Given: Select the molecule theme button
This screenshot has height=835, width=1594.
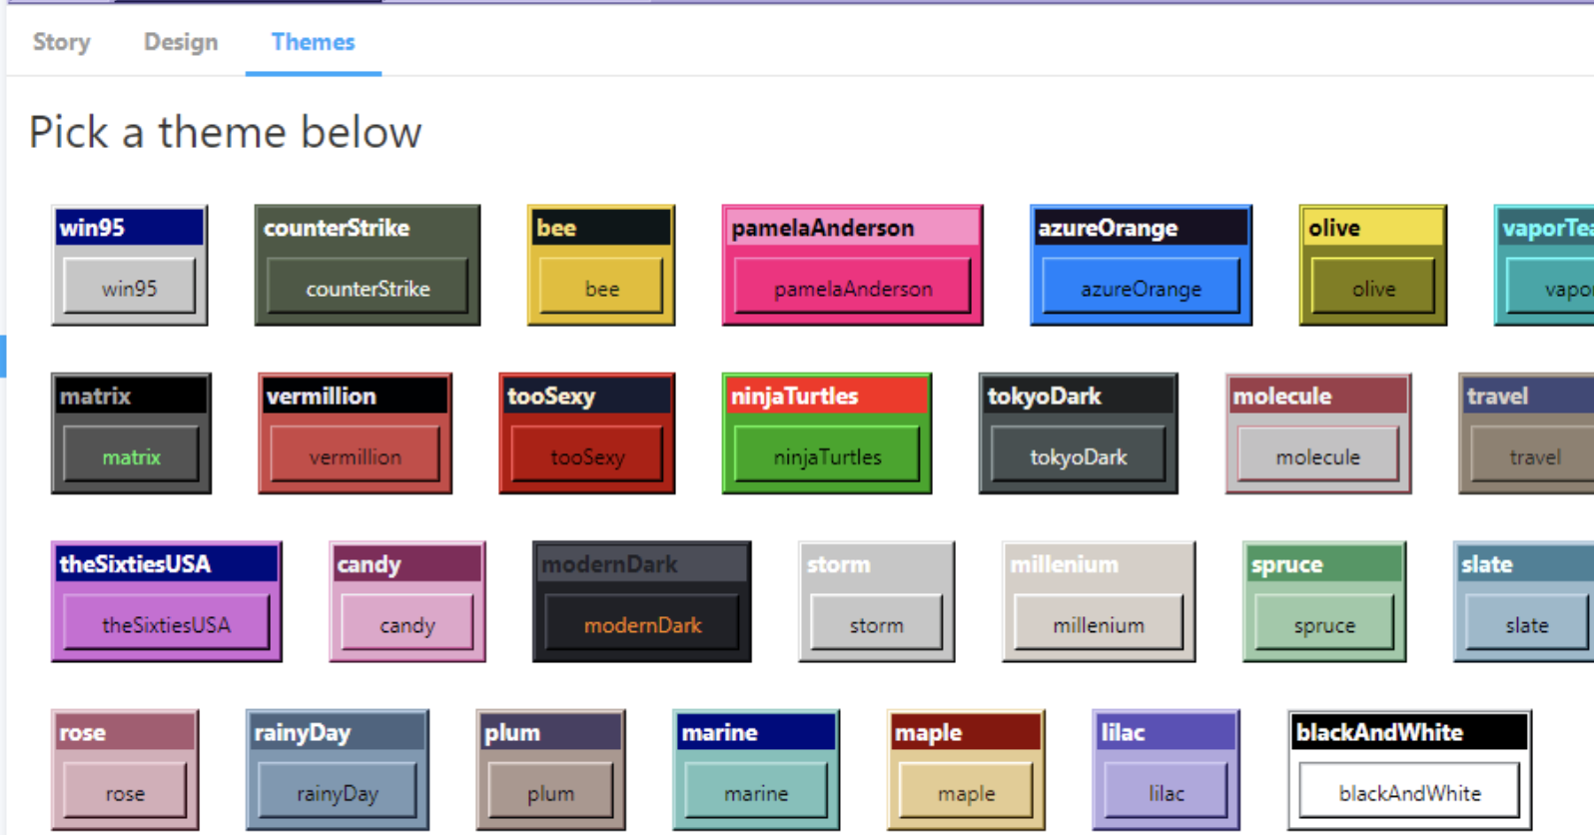Looking at the screenshot, I should tap(1318, 456).
